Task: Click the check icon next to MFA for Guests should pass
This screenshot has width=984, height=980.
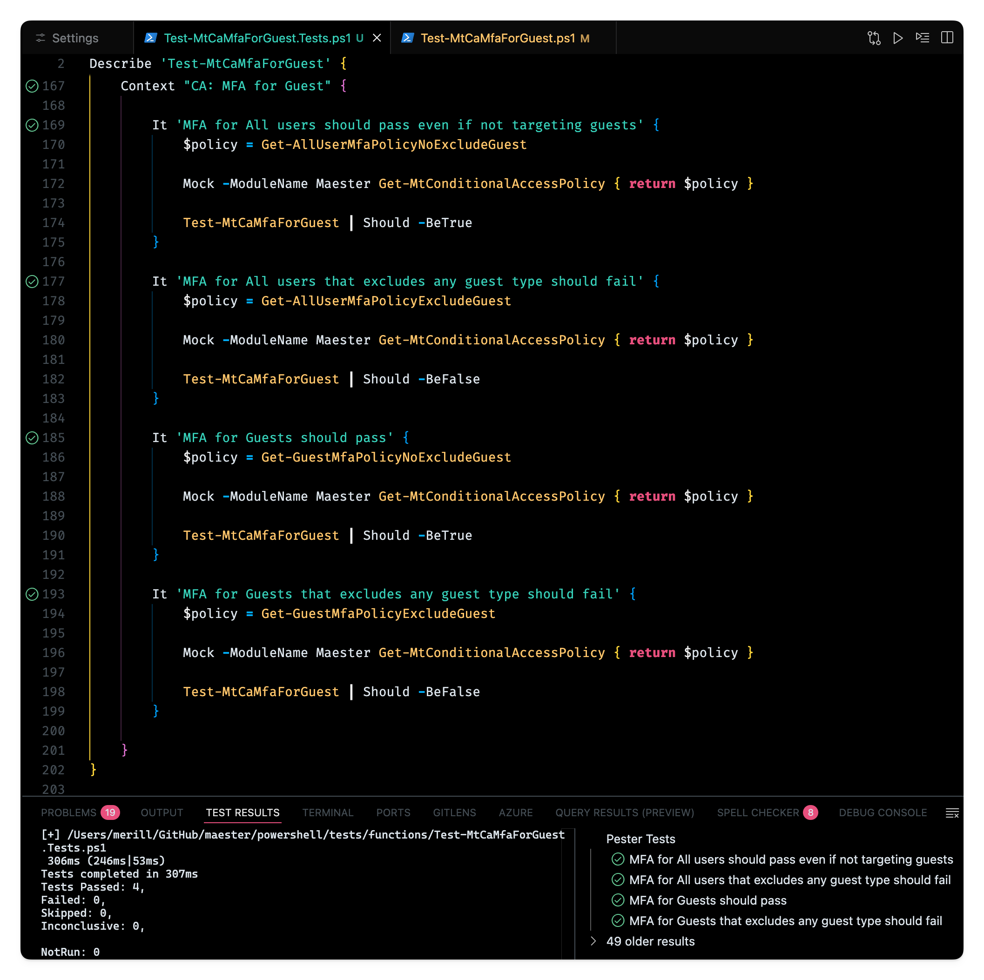Action: click(x=618, y=900)
